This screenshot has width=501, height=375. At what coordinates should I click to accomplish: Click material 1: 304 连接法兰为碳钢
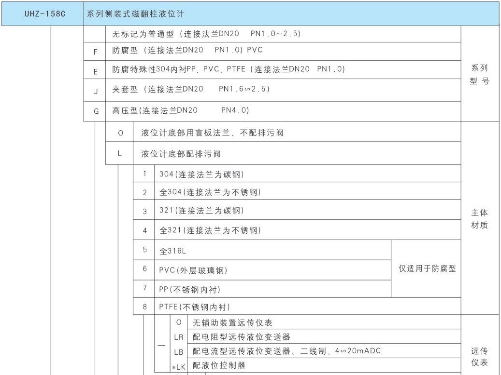204,174
